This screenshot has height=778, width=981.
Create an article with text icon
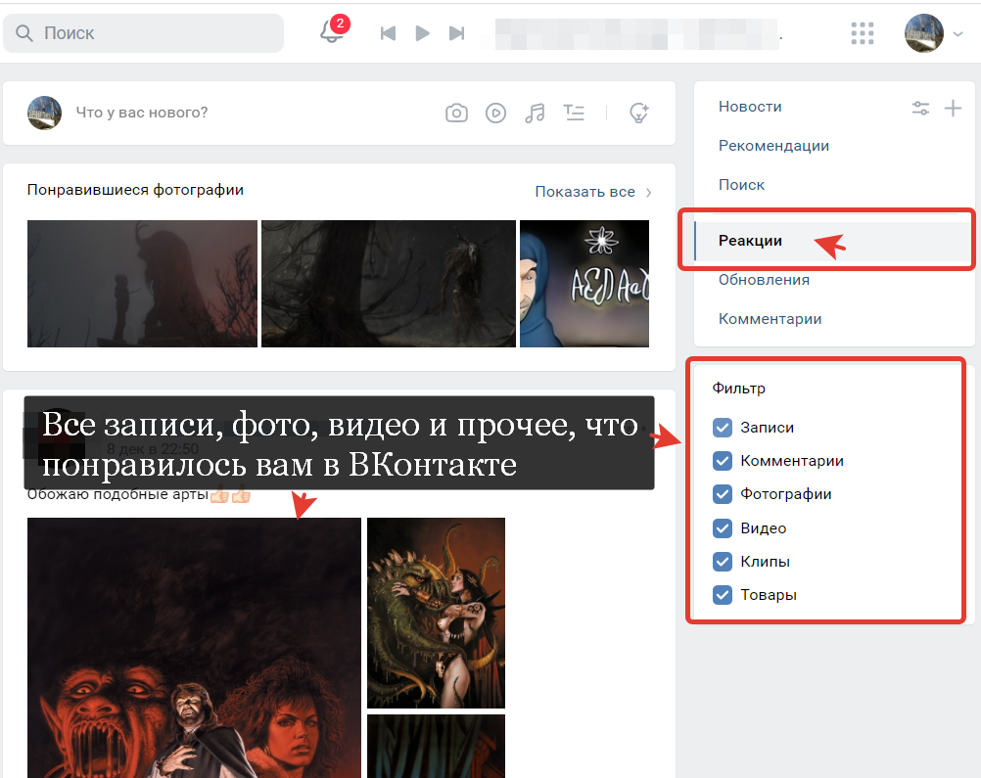point(574,113)
